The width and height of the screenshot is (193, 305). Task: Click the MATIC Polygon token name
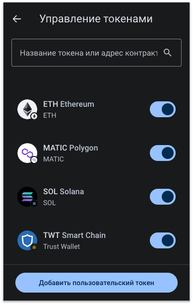click(70, 148)
